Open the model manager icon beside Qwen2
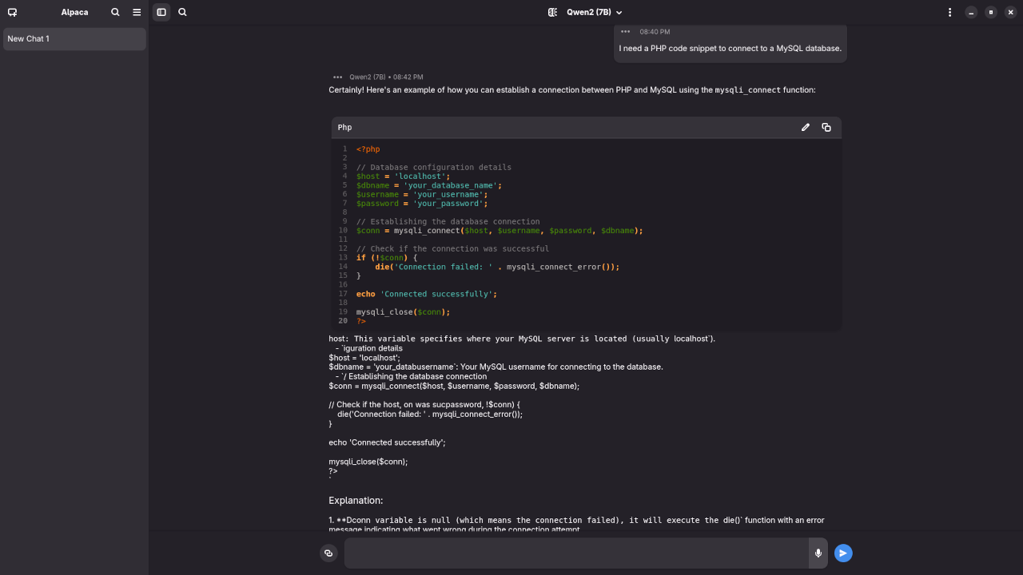The height and width of the screenshot is (575, 1023). [552, 12]
